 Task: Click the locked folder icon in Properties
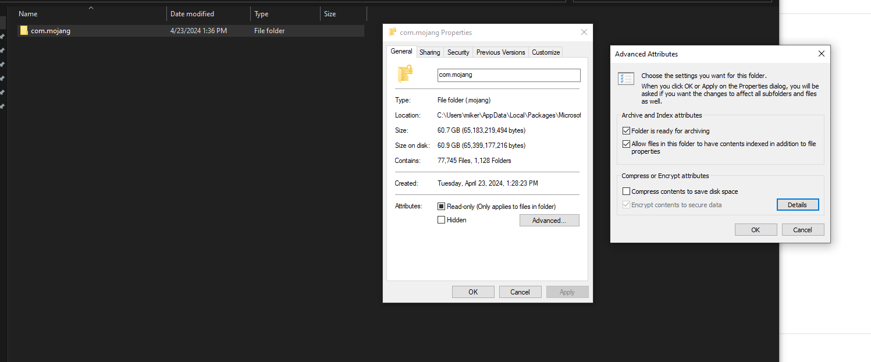tap(405, 74)
